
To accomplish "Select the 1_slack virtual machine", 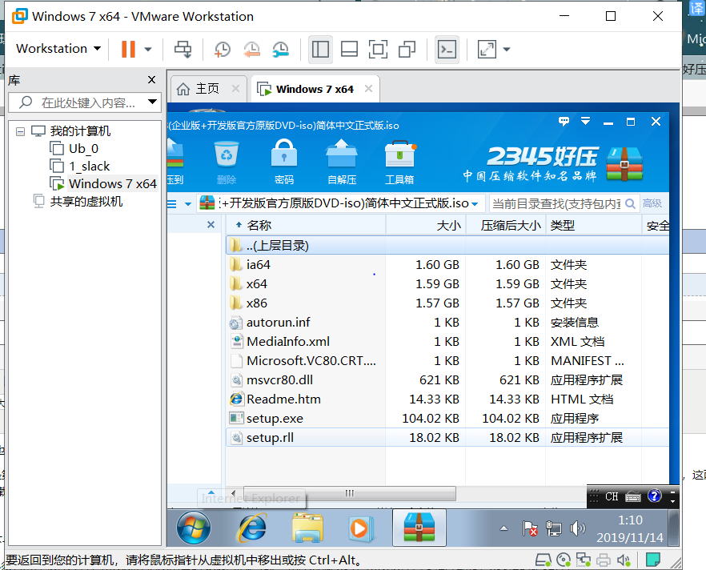I will [x=89, y=167].
